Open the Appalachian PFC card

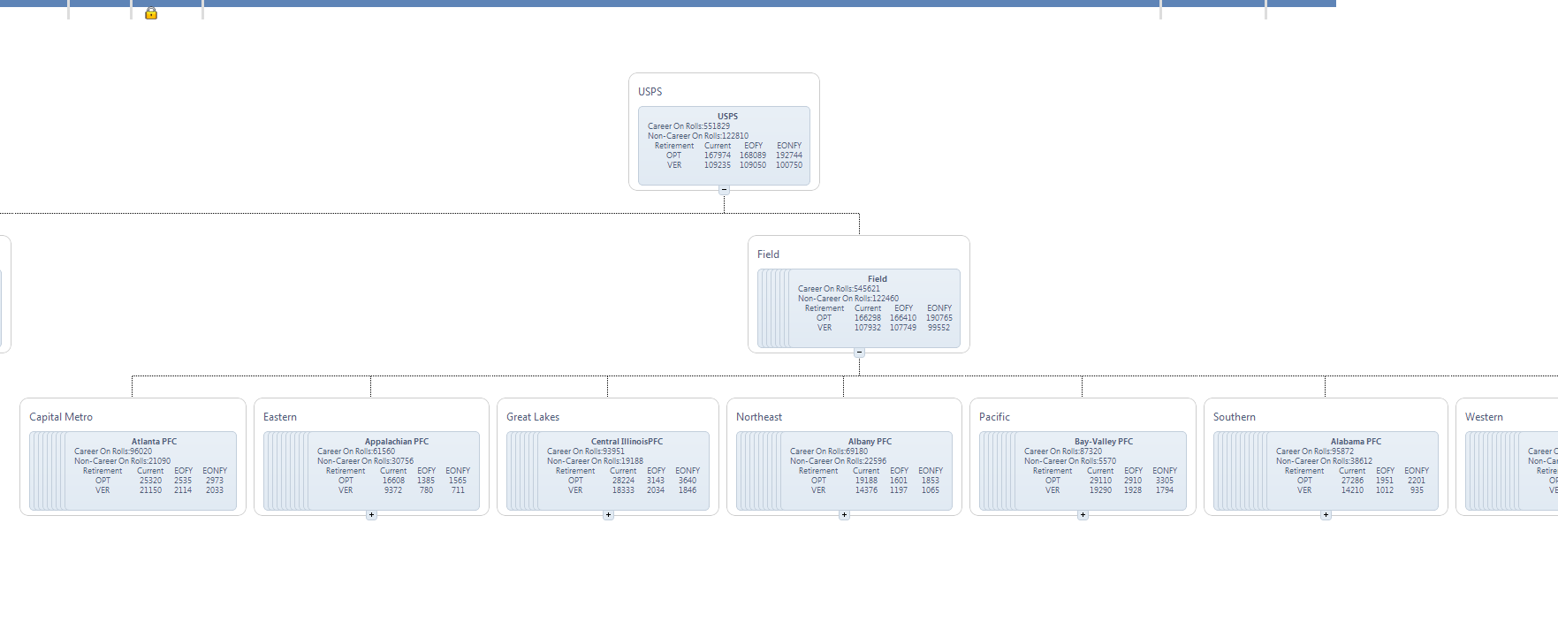click(393, 471)
